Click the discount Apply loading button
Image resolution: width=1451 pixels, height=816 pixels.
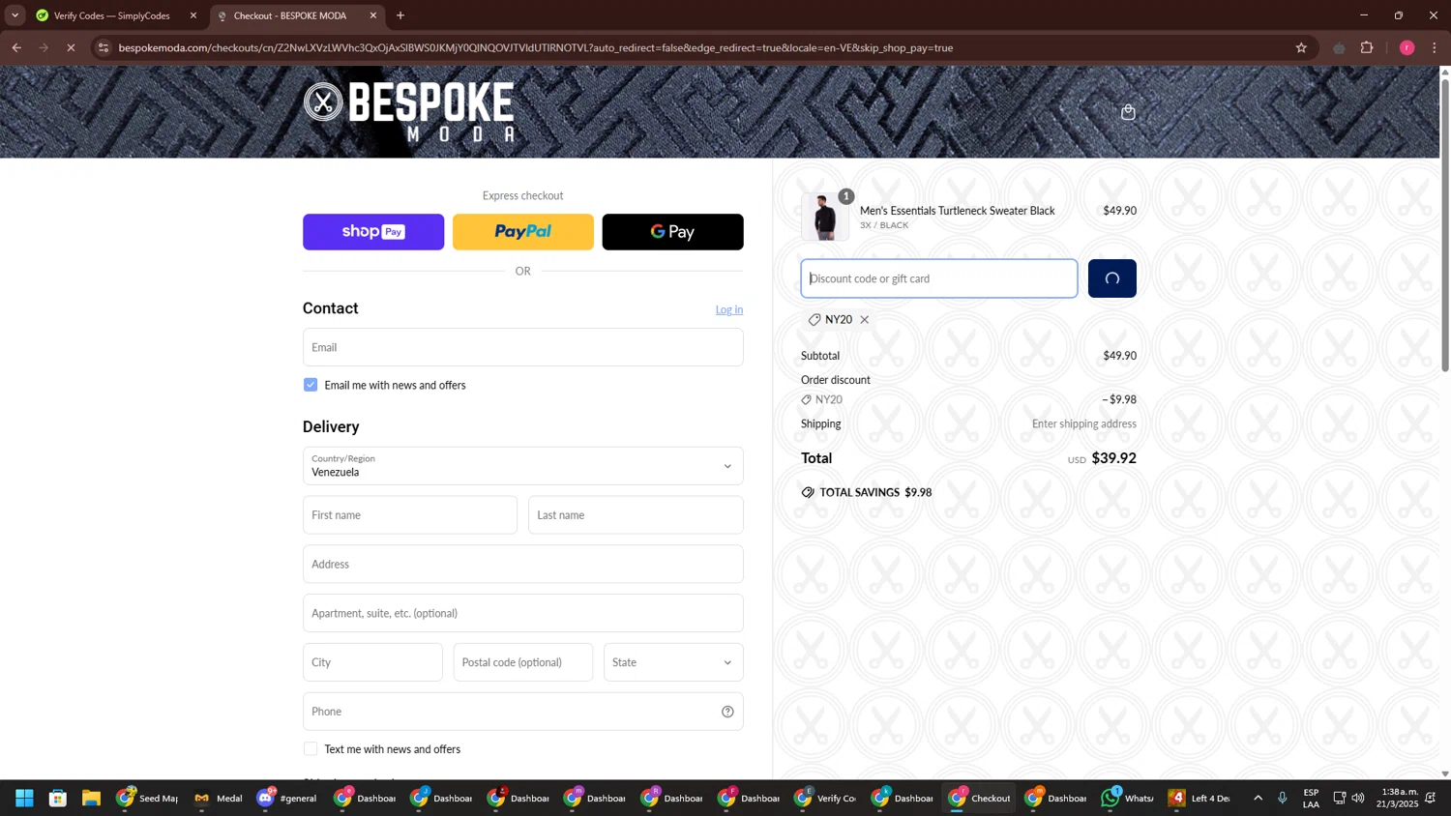click(1112, 278)
